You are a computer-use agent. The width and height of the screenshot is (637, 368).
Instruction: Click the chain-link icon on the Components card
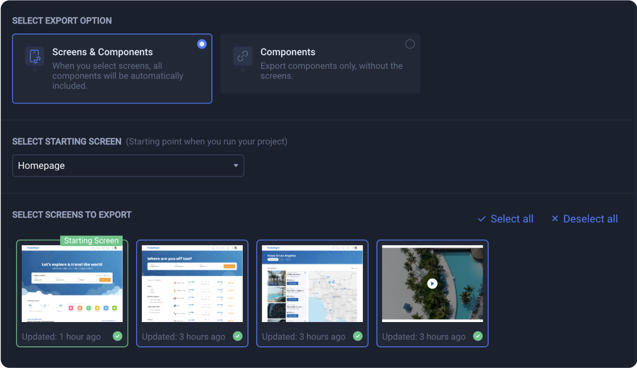point(242,57)
